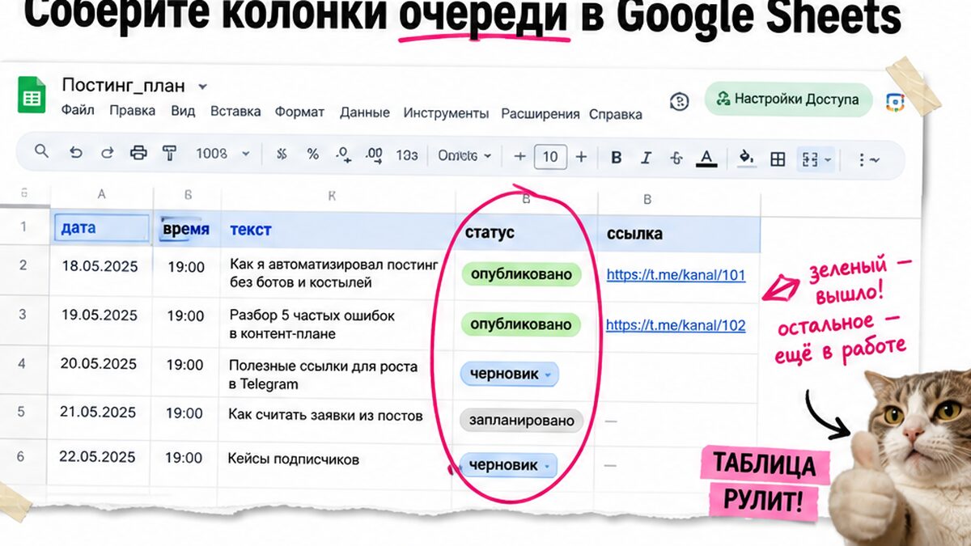Image resolution: width=971 pixels, height=546 pixels.
Task: Open the Правка menu
Action: (133, 111)
